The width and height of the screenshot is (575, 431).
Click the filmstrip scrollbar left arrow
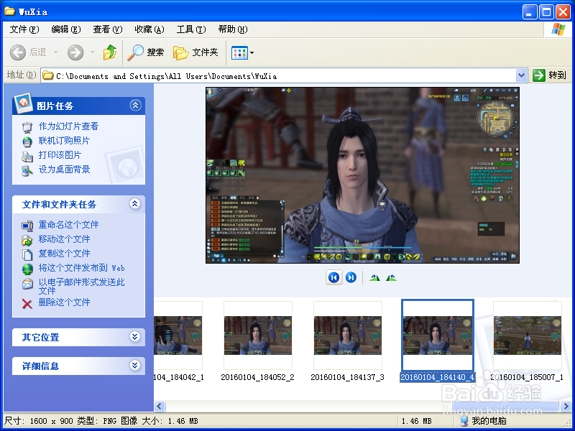coord(160,406)
